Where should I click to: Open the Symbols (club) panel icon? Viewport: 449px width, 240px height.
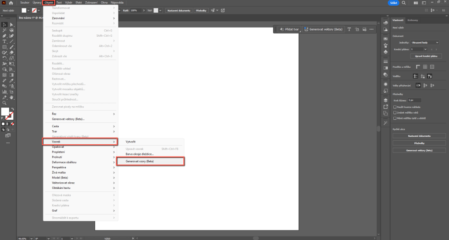(386, 52)
